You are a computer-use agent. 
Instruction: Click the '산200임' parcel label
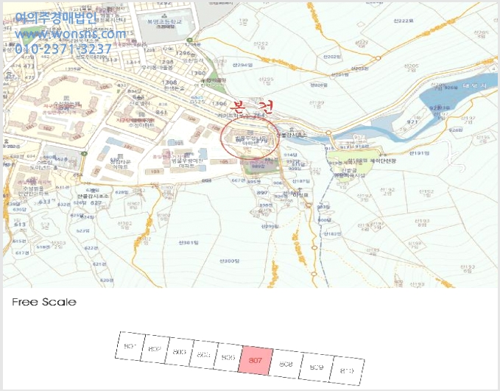coord(319,85)
